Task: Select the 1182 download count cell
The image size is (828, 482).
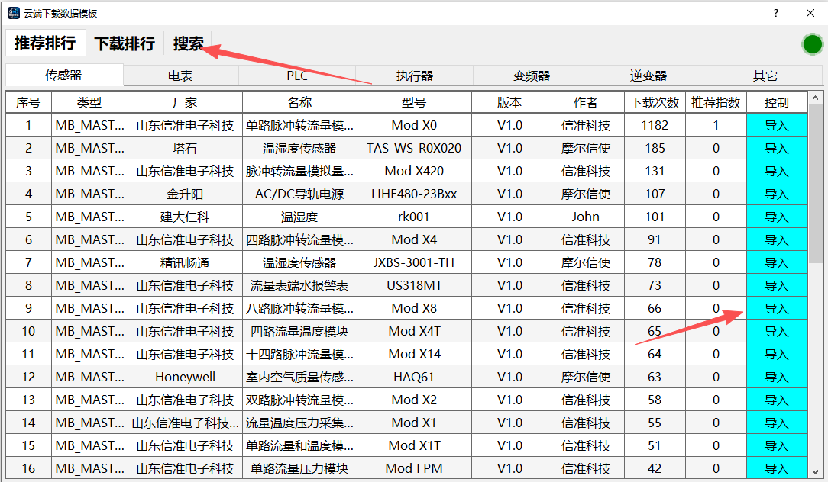Action: tap(655, 126)
